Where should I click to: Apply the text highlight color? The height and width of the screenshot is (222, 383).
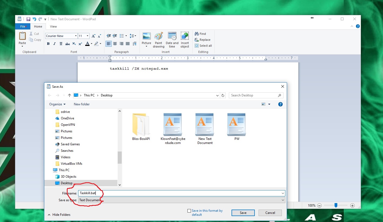96,44
